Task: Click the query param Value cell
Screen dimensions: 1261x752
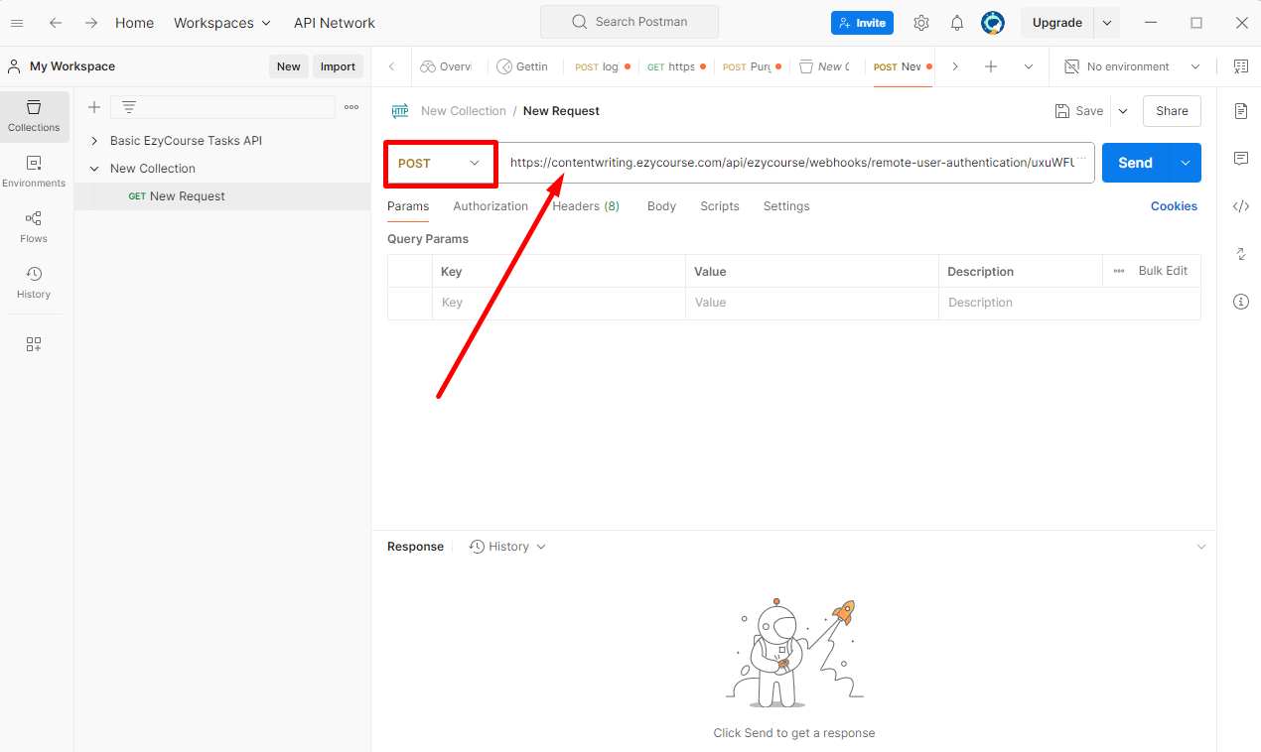Action: point(811,303)
